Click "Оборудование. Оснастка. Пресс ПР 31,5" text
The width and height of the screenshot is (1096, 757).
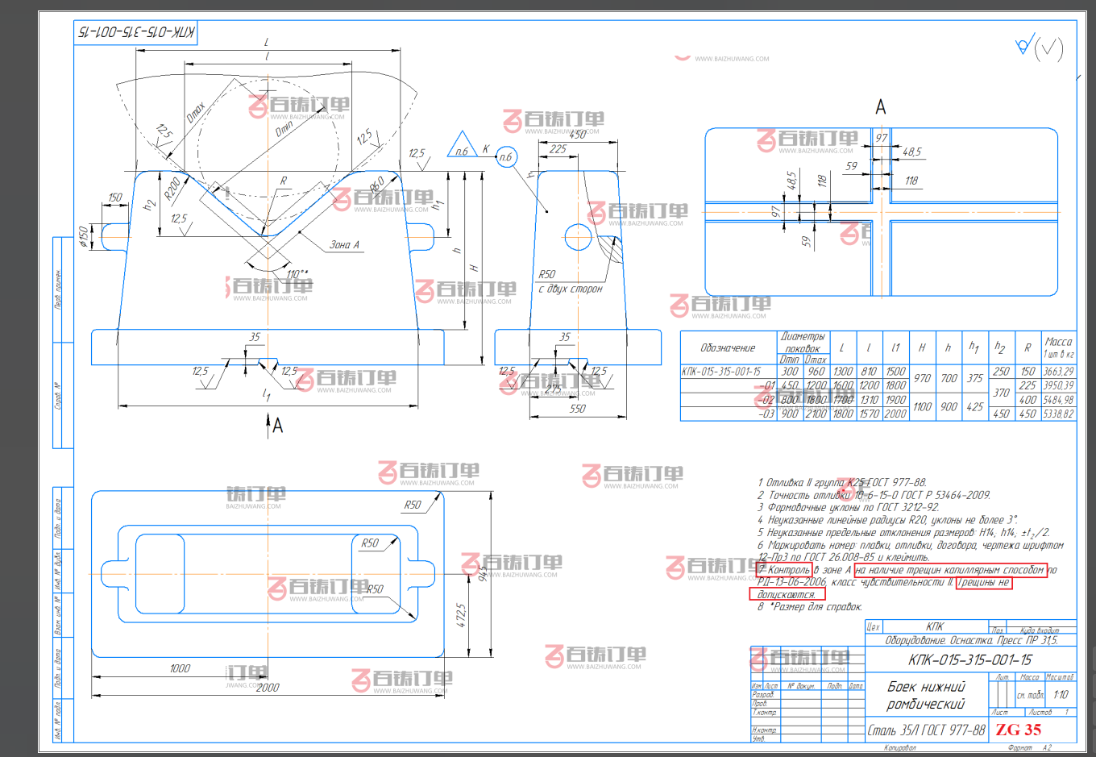tap(970, 640)
